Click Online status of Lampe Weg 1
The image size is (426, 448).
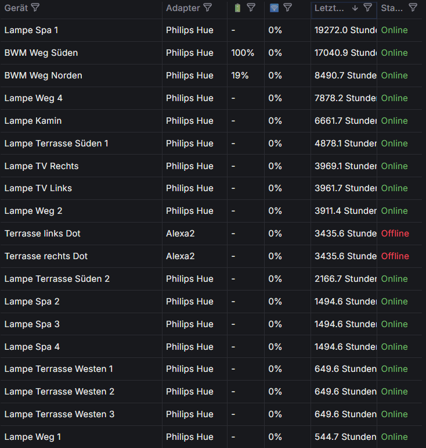click(x=394, y=437)
